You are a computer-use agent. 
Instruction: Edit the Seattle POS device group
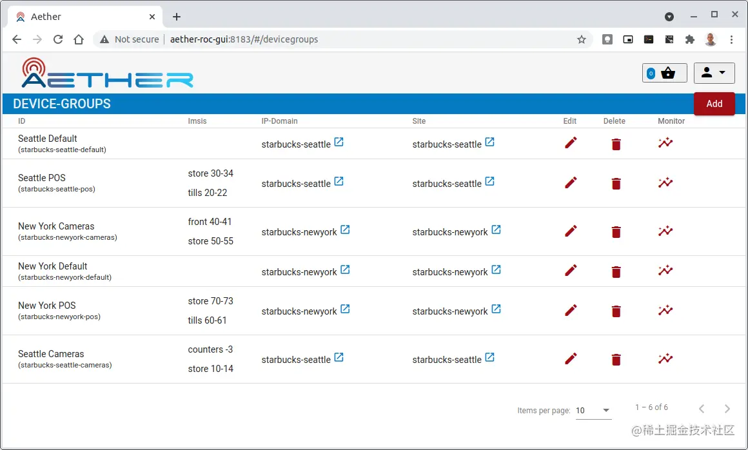coord(571,182)
